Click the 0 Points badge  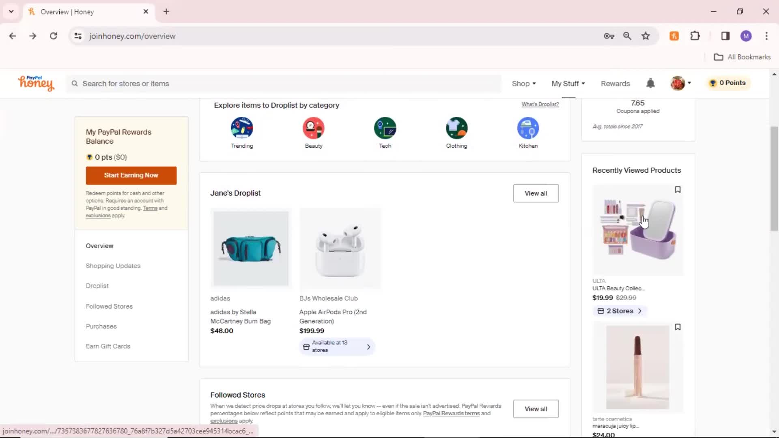[x=728, y=83]
